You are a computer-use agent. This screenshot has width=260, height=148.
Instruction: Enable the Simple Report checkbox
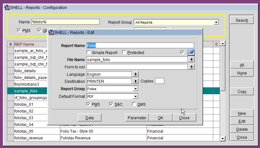coord(89,52)
